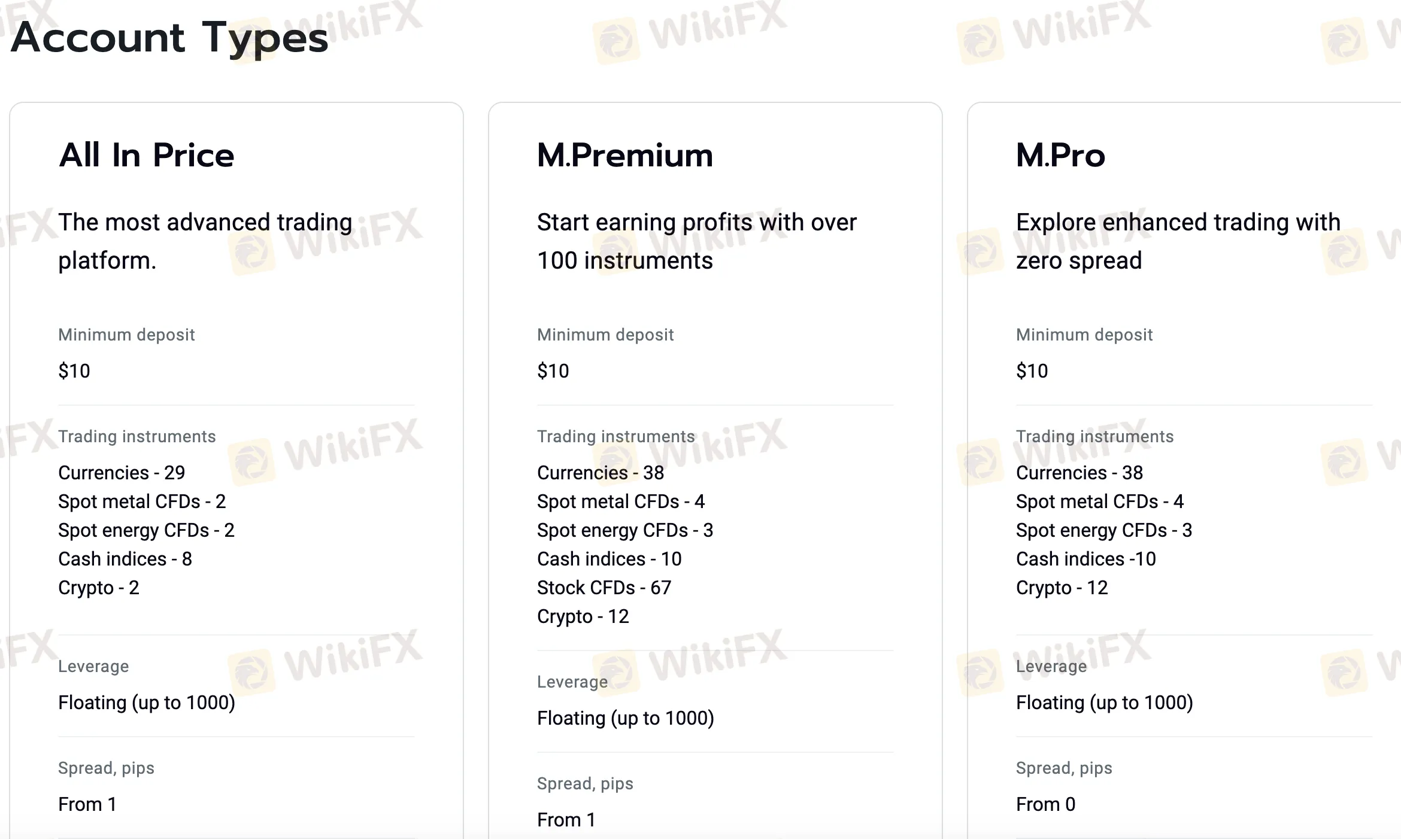Click the Account Types page heading

169,37
